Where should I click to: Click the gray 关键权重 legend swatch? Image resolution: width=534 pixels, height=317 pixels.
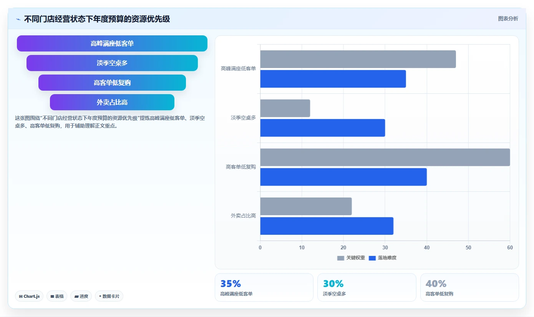(x=341, y=258)
